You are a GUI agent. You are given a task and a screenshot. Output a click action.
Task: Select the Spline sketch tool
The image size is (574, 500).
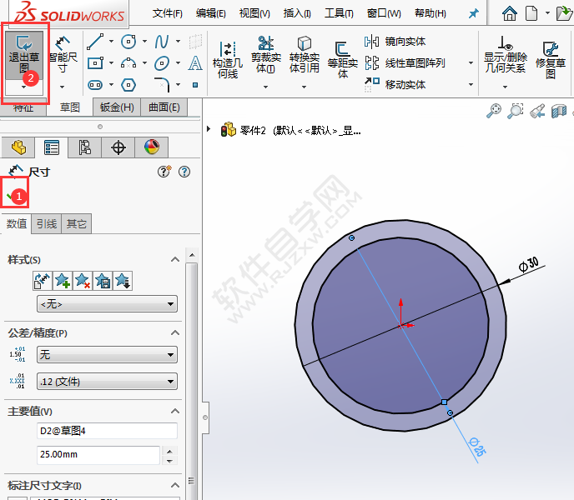pos(162,42)
